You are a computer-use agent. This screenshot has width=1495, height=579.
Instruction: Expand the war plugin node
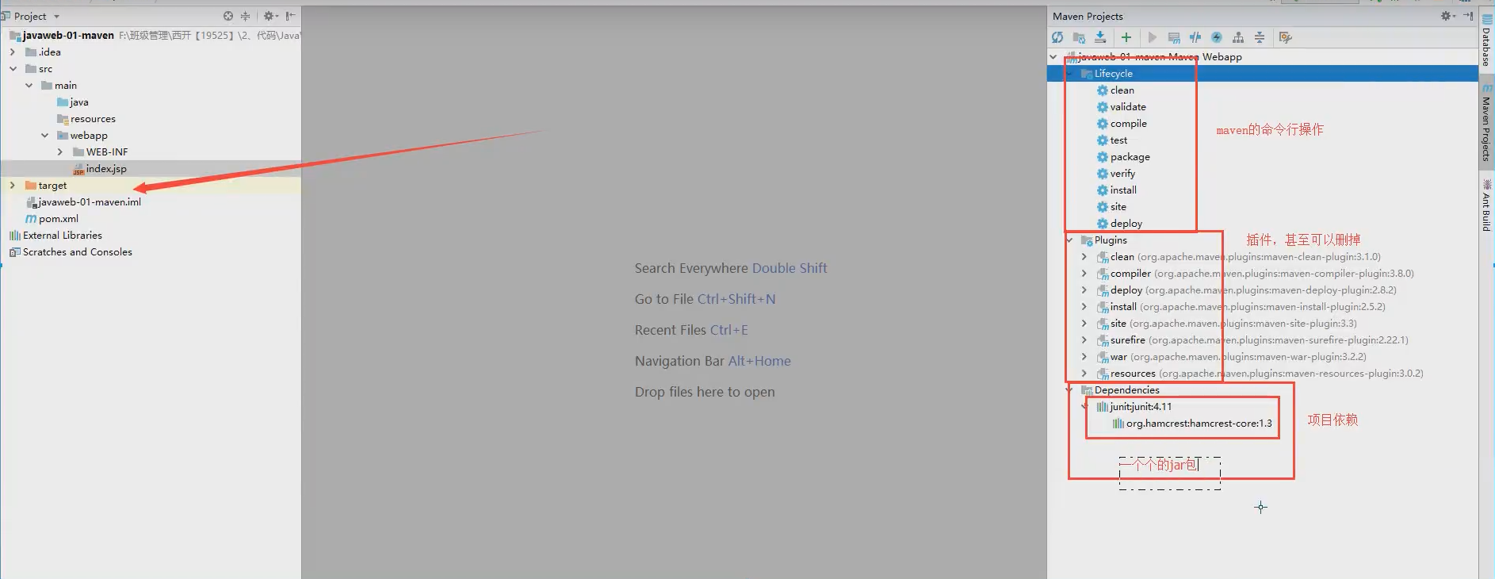pos(1084,357)
